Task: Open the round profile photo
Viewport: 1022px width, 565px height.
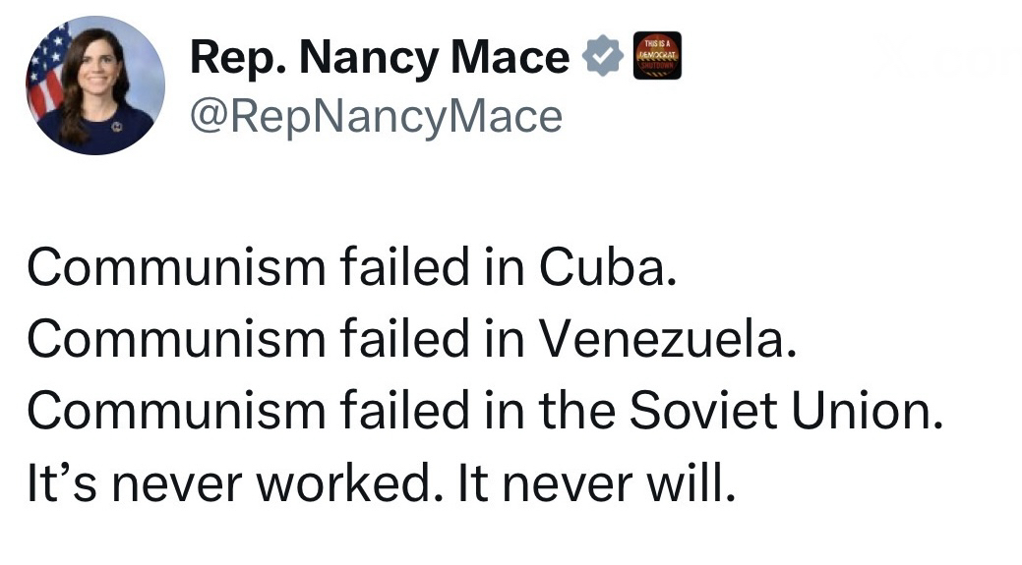Action: click(94, 85)
